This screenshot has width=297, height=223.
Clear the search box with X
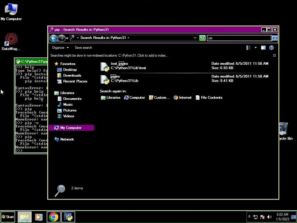tap(275, 38)
